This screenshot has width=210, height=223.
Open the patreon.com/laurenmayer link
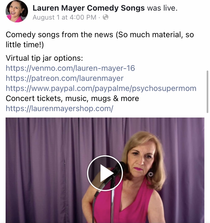coord(65,78)
